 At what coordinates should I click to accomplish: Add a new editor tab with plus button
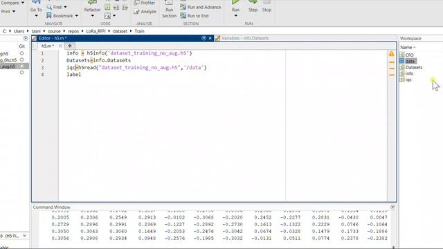click(x=70, y=46)
